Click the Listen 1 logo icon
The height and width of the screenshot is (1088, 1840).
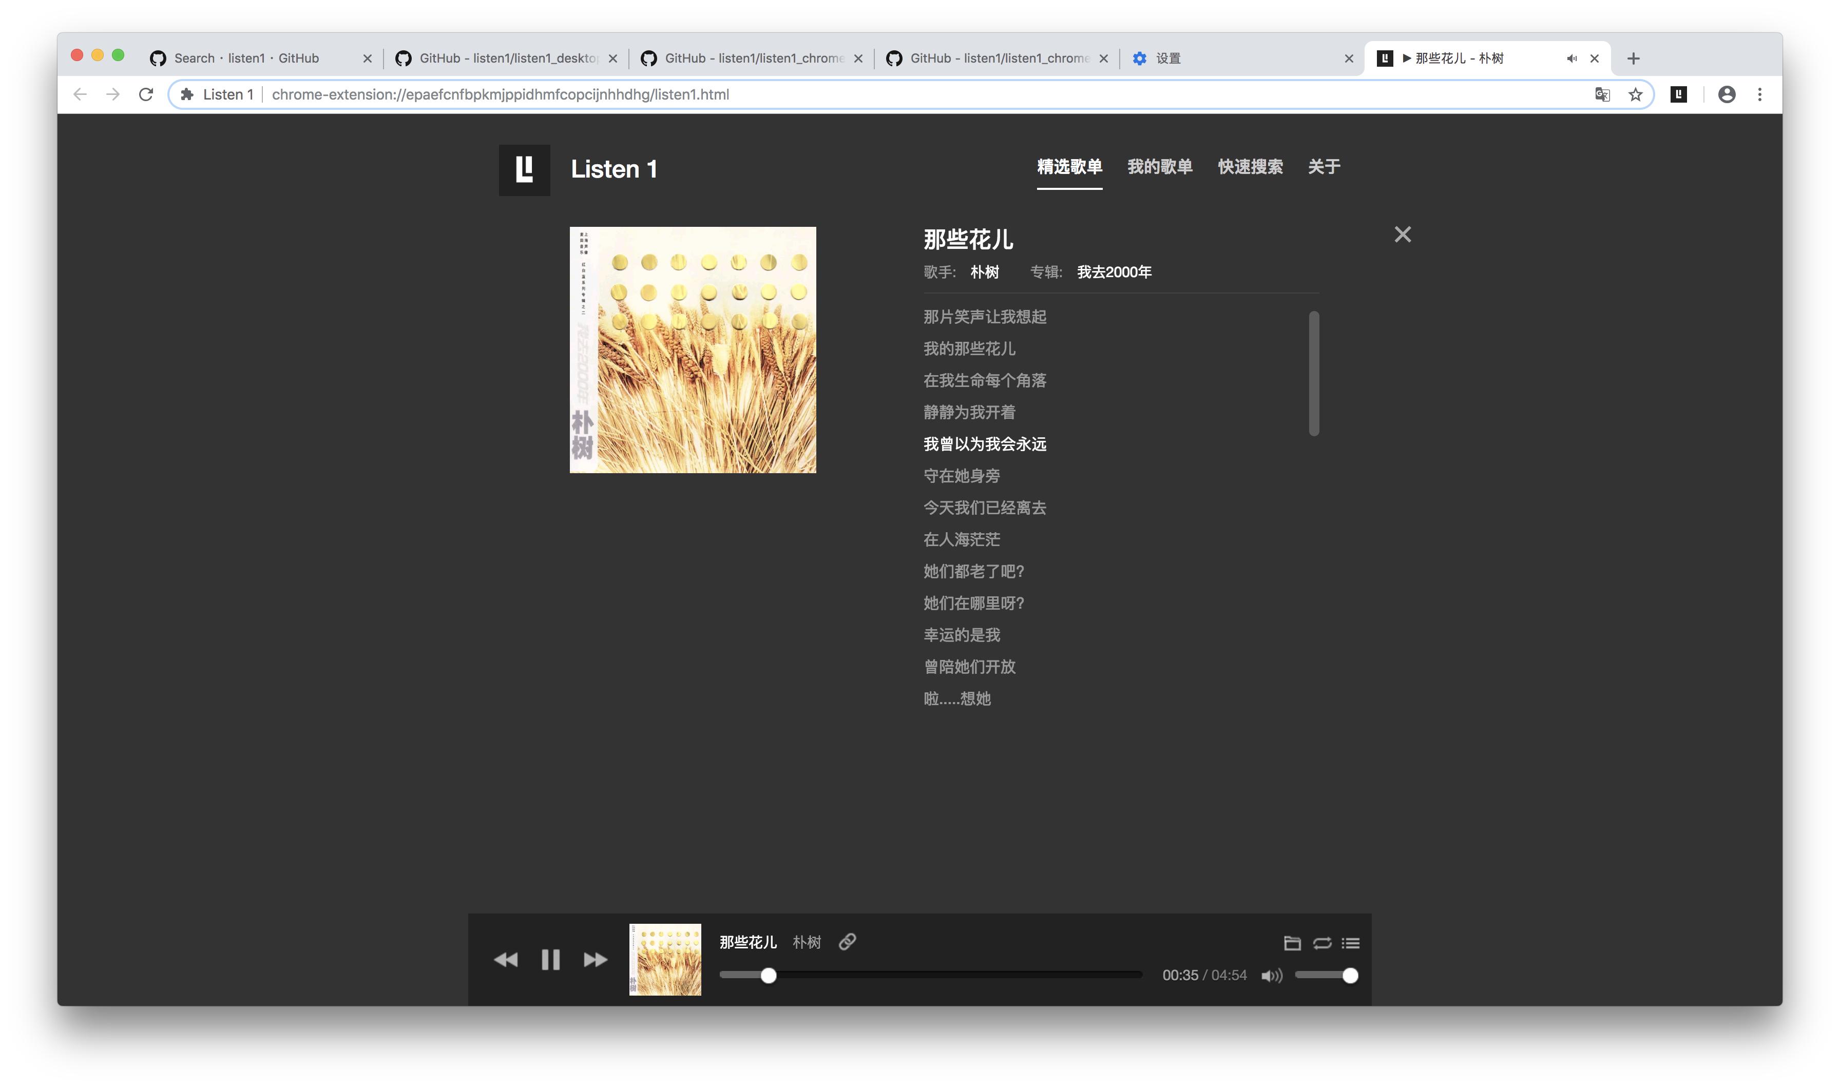click(524, 170)
